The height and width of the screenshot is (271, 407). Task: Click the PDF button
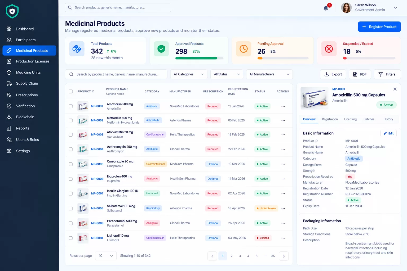pos(360,74)
